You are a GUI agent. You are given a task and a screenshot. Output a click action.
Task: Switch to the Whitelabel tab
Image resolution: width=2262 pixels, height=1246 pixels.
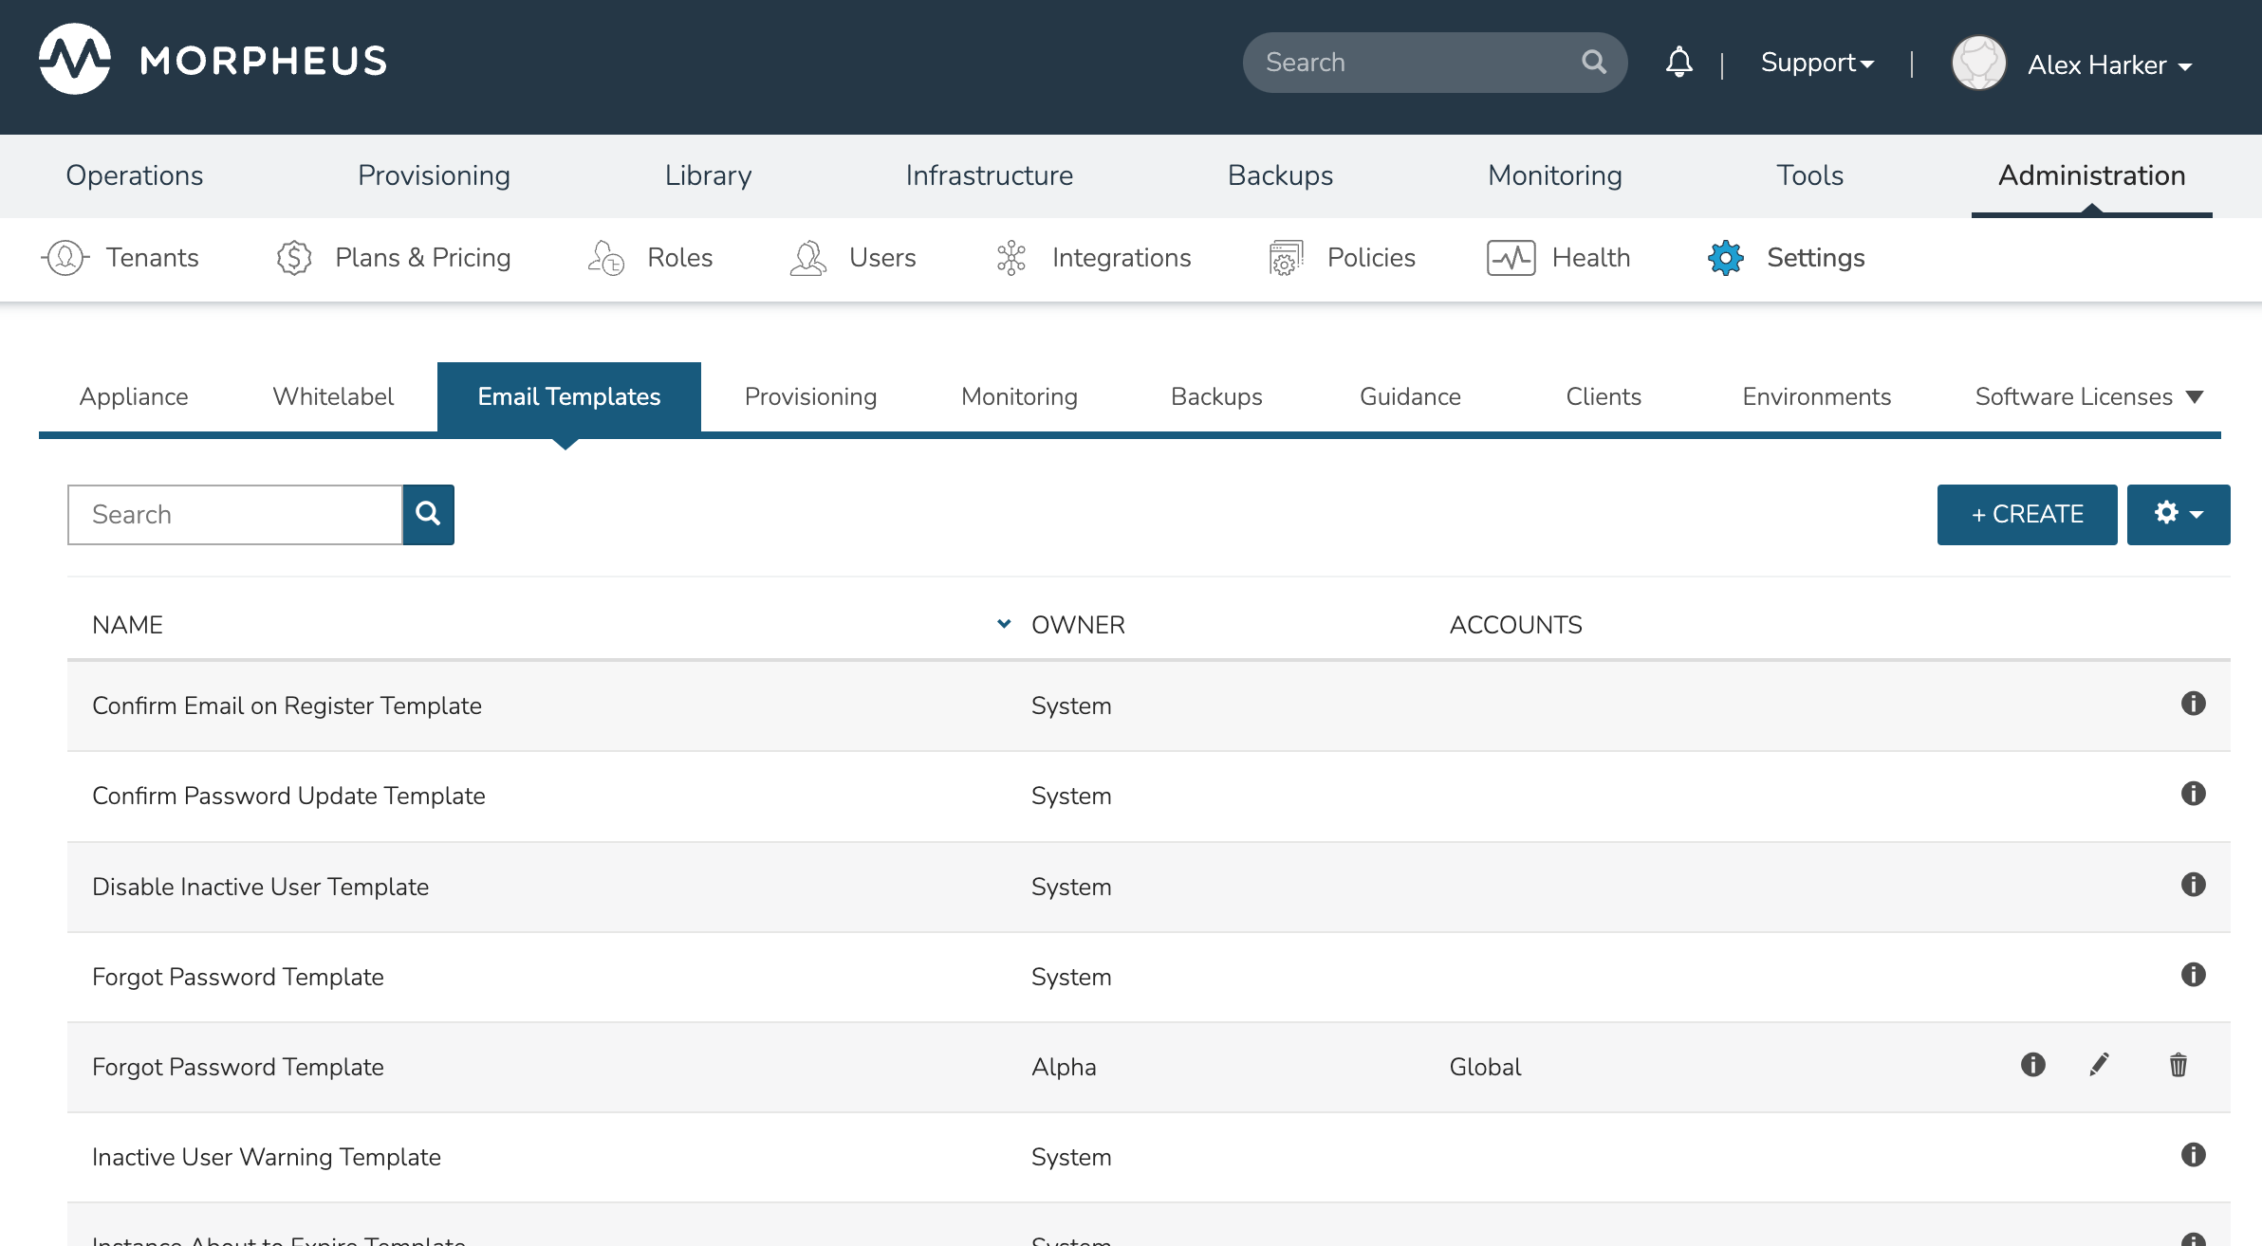click(x=333, y=396)
